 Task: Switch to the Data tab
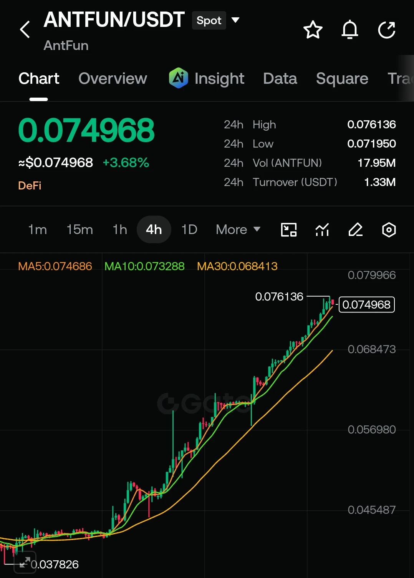click(x=280, y=78)
